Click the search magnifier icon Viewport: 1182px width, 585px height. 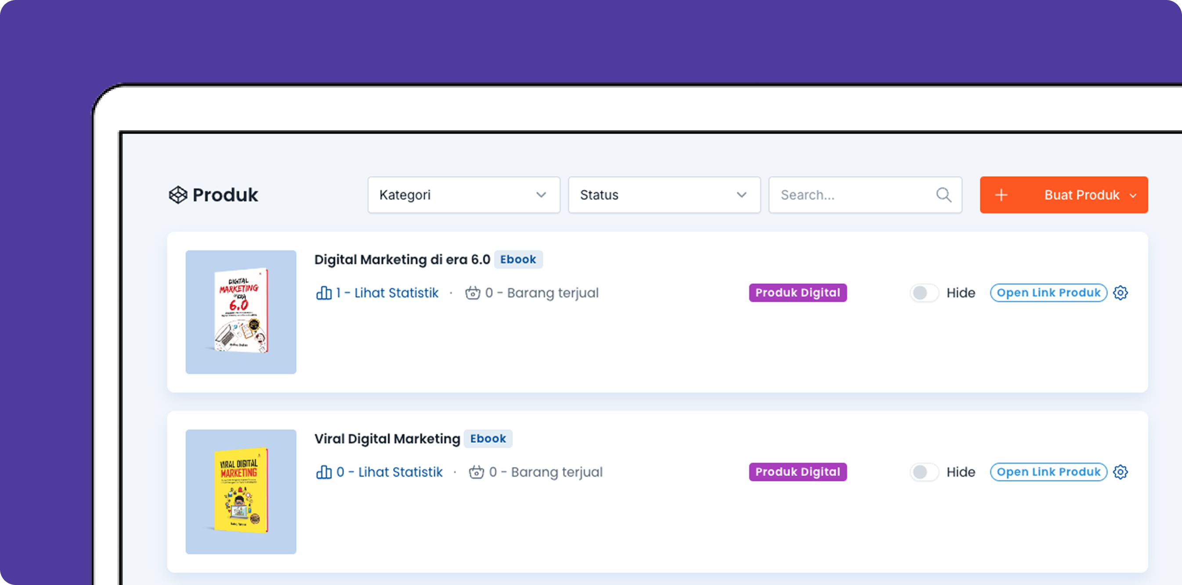(943, 195)
